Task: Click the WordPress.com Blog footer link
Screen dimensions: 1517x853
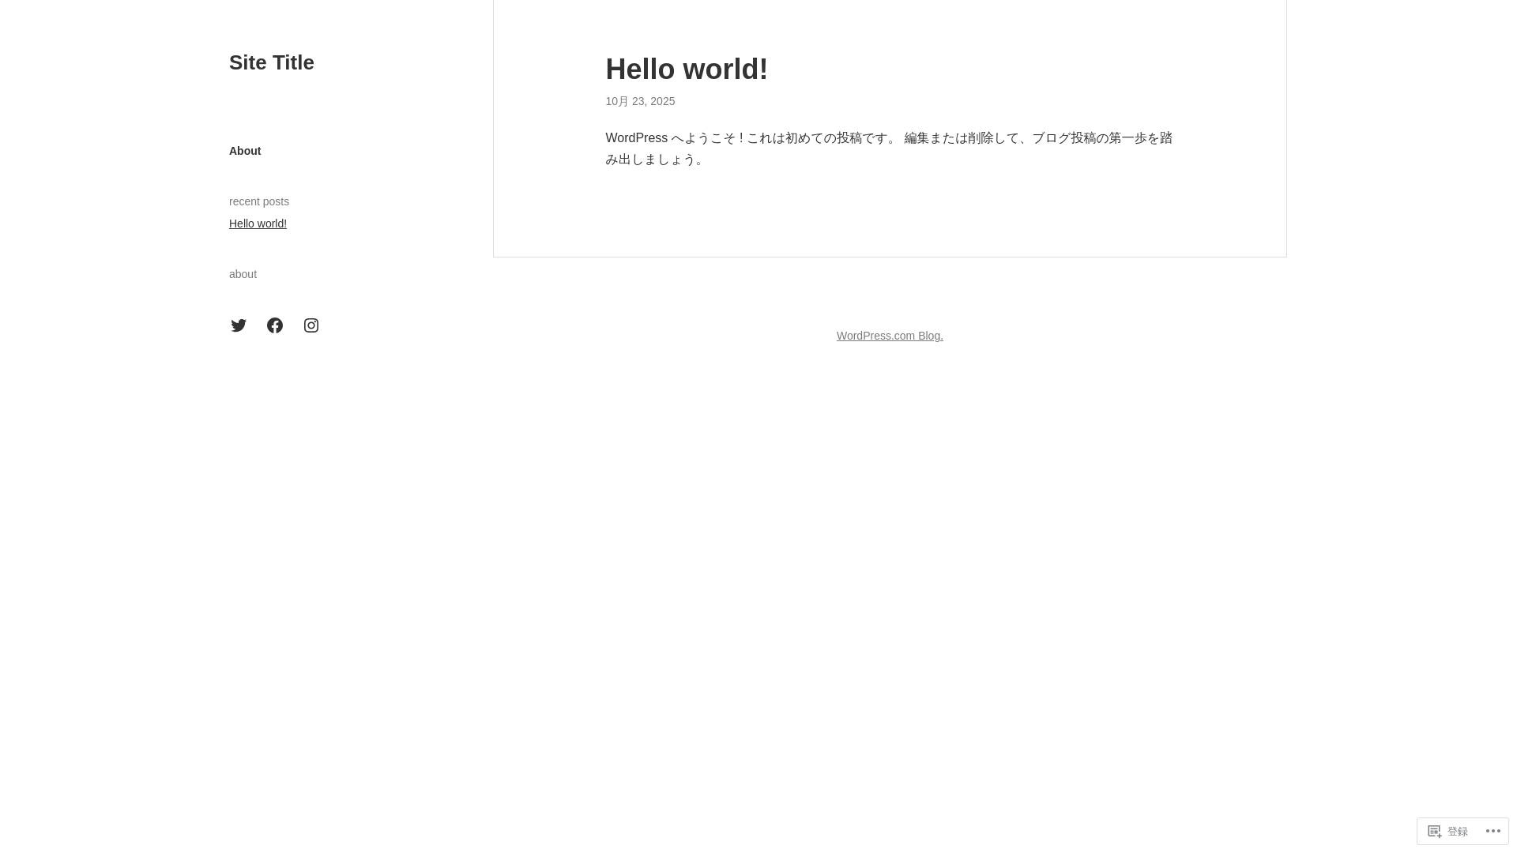Action: [890, 336]
